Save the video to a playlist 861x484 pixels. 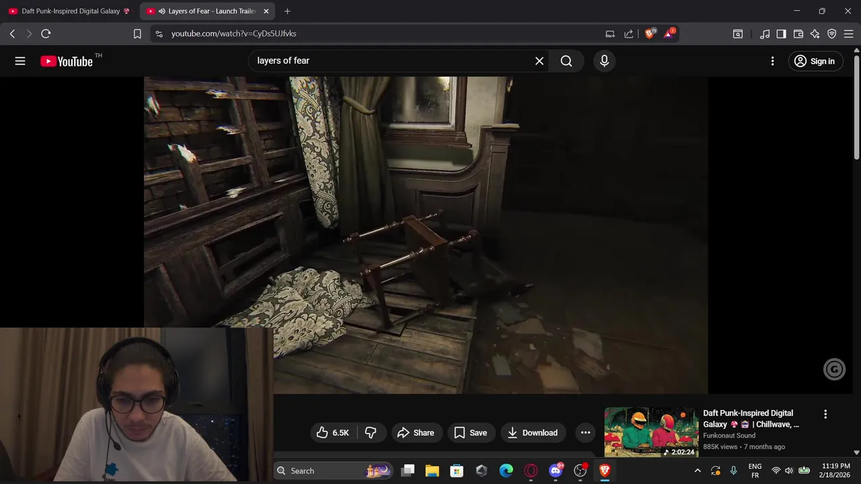point(471,433)
